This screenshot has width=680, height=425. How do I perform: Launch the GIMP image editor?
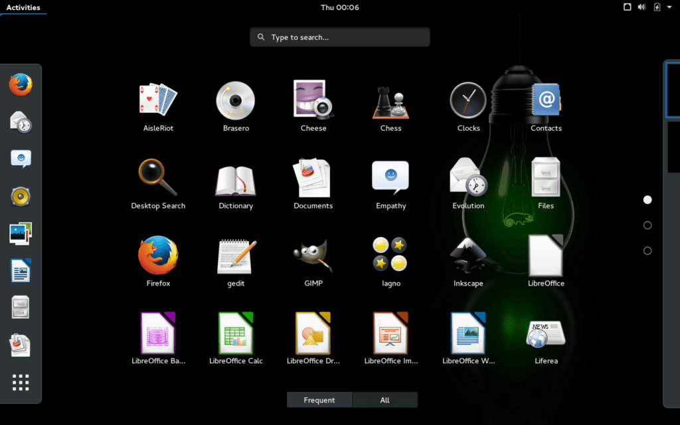[x=313, y=255]
